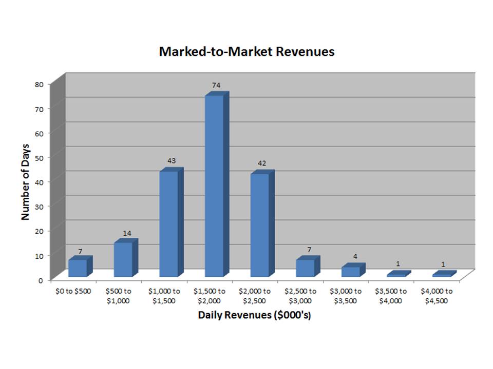The image size is (493, 369).
Task: Select the data label showing 42
Action: pos(262,163)
